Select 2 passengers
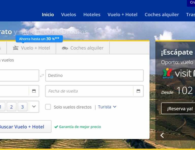The image size is (195, 150). [x=11, y=107]
